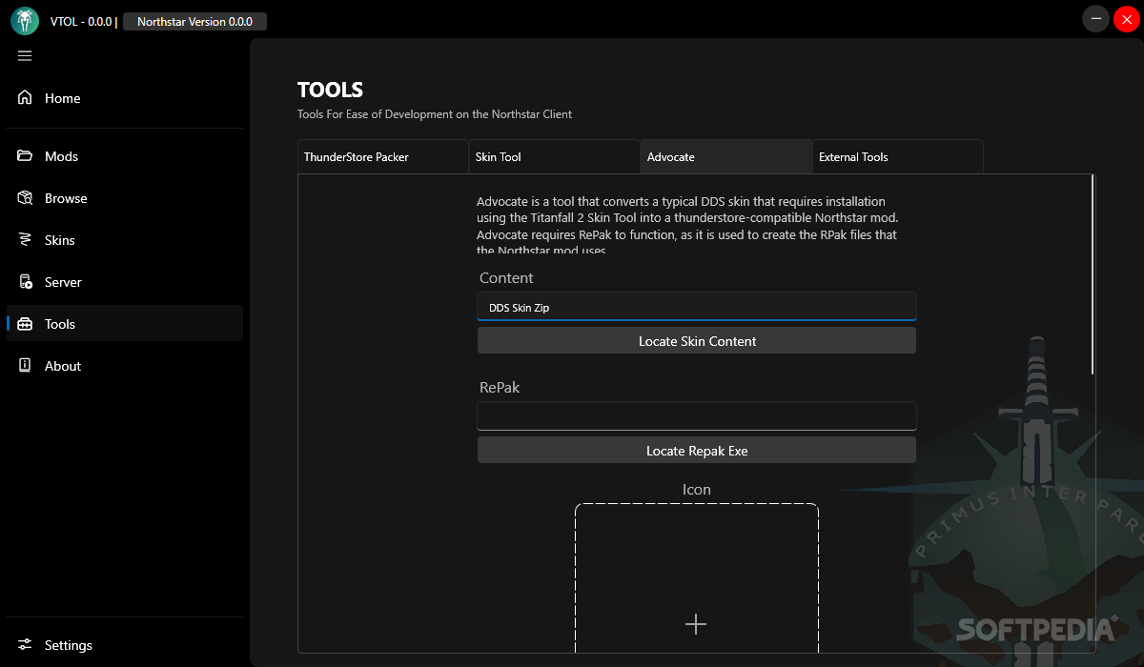The image size is (1144, 667).
Task: Click the Home house icon
Action: pos(25,98)
